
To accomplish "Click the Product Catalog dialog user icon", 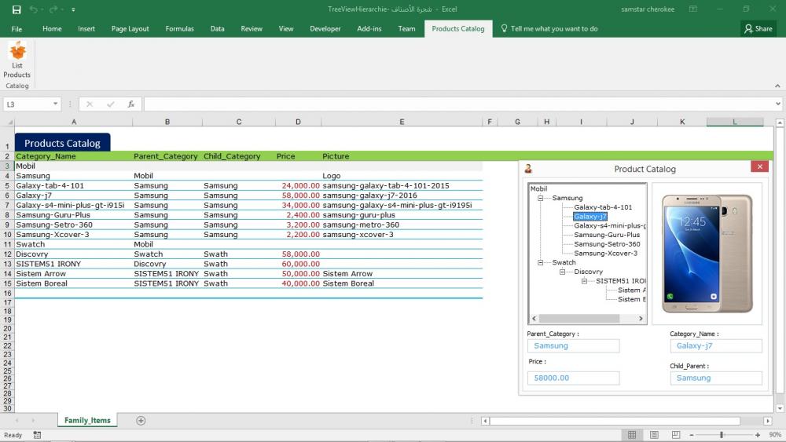I will pos(528,169).
